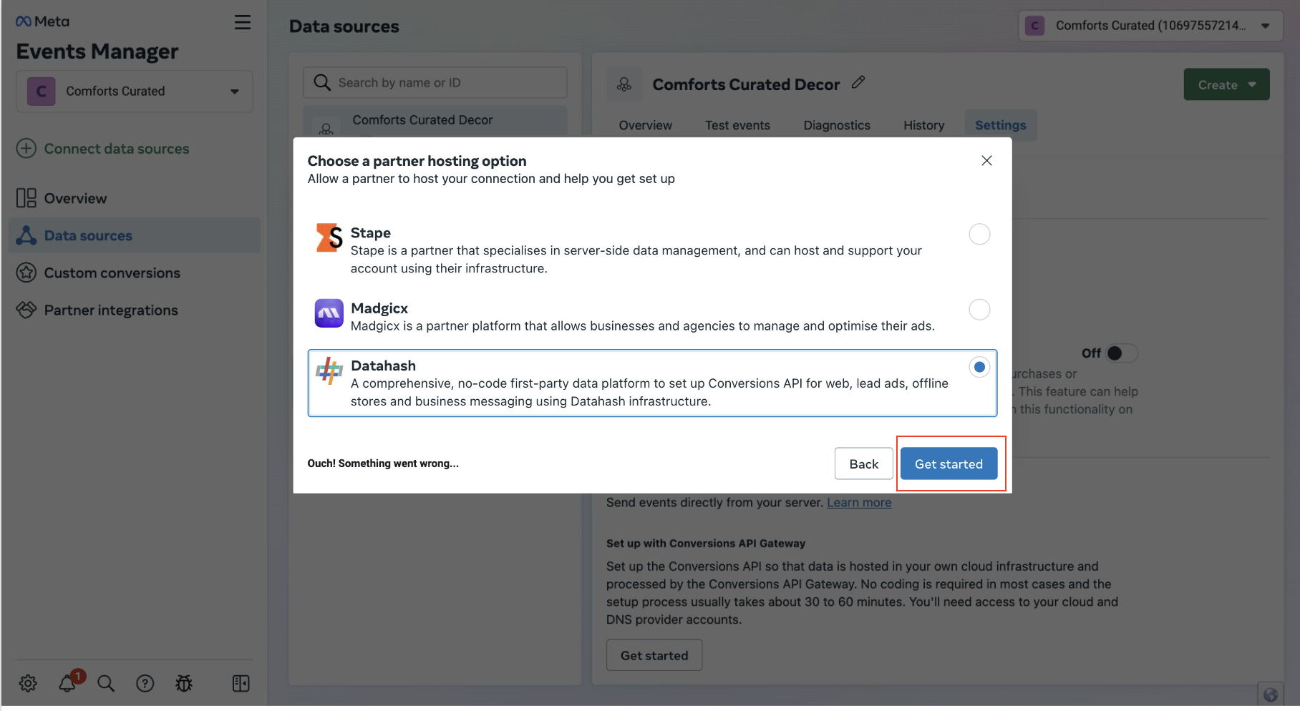Select Comforts Curated Decor in data source list
This screenshot has width=1300, height=711.
coord(435,120)
